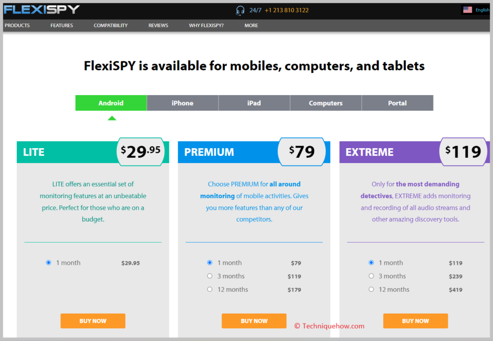Choose EXTREME 3 months option
This screenshot has width=493, height=341.
[x=371, y=276]
